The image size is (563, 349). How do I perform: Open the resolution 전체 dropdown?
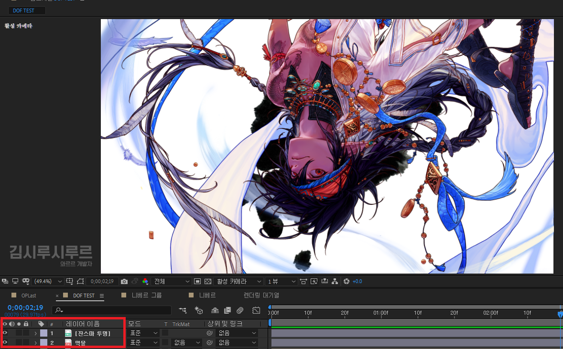171,281
